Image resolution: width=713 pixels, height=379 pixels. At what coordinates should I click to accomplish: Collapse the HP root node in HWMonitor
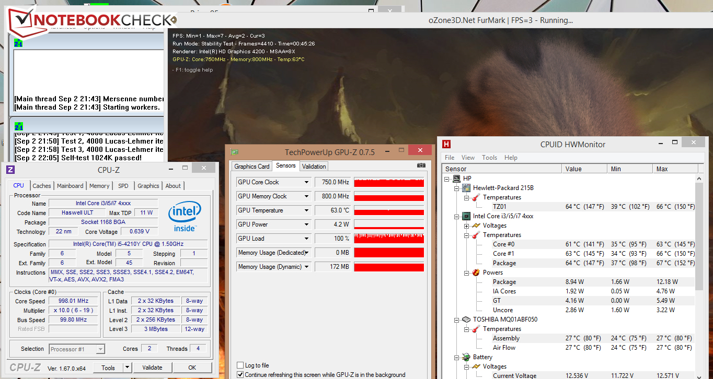447,179
